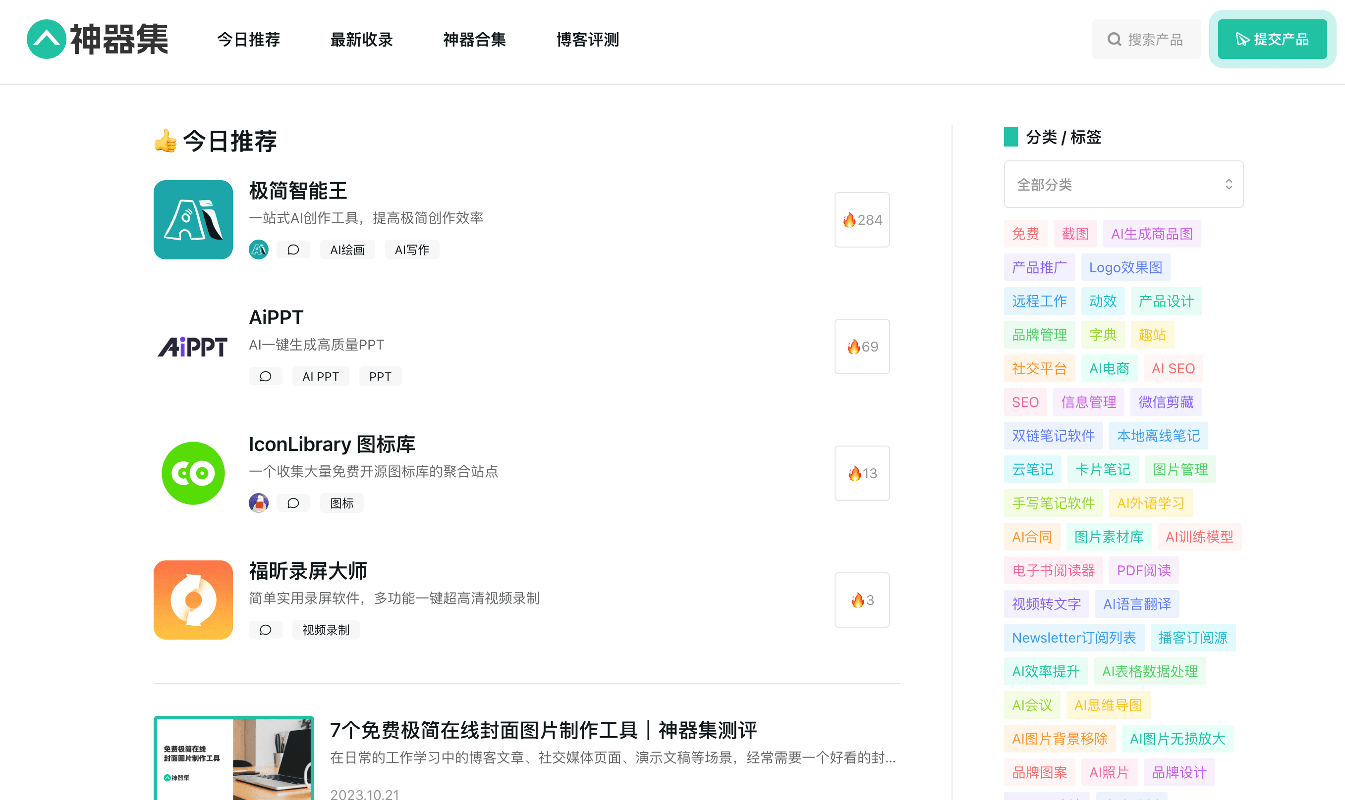1345x800 pixels.
Task: Click submitter avatar under 极简智能王
Action: (259, 250)
